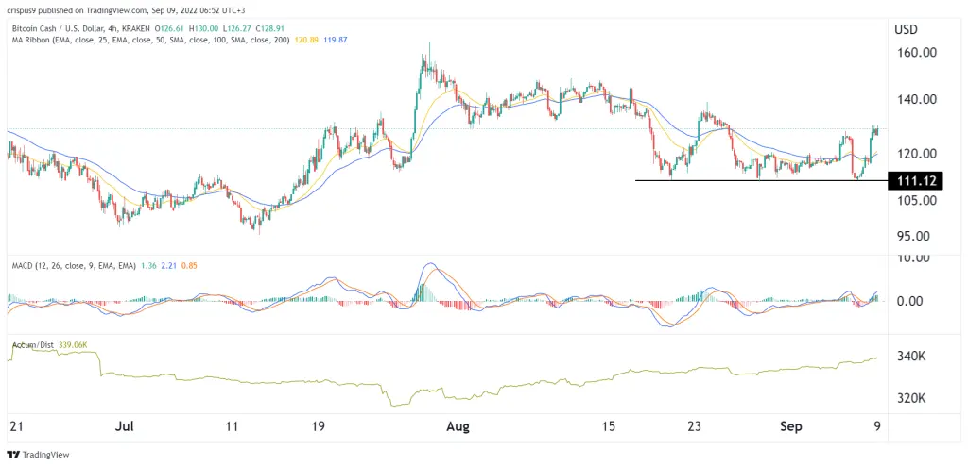This screenshot has height=466, width=968.
Task: Click the Accum/Dist indicator label
Action: [33, 345]
